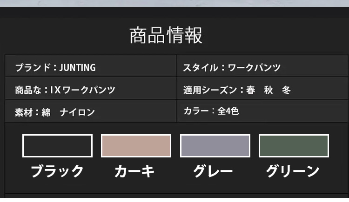
Task: Click the 全4色 color count text
Action: pyautogui.click(x=228, y=111)
